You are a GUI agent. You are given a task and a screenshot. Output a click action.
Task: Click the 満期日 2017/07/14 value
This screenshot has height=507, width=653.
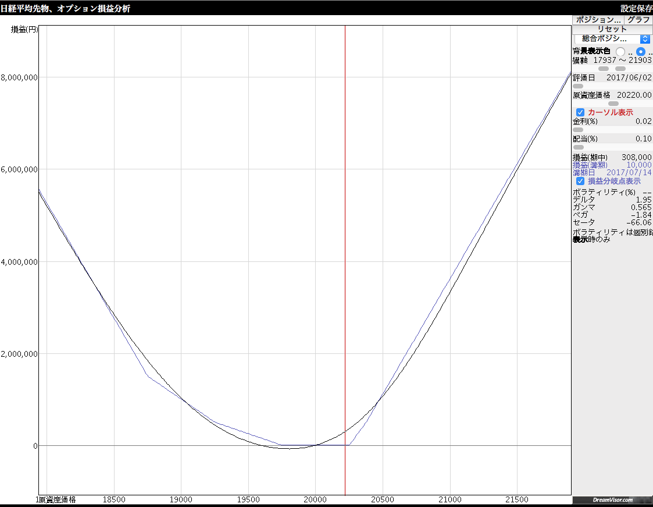[x=629, y=173]
